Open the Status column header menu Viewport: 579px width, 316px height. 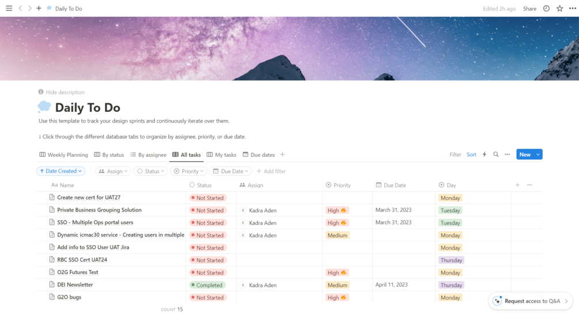pos(200,185)
